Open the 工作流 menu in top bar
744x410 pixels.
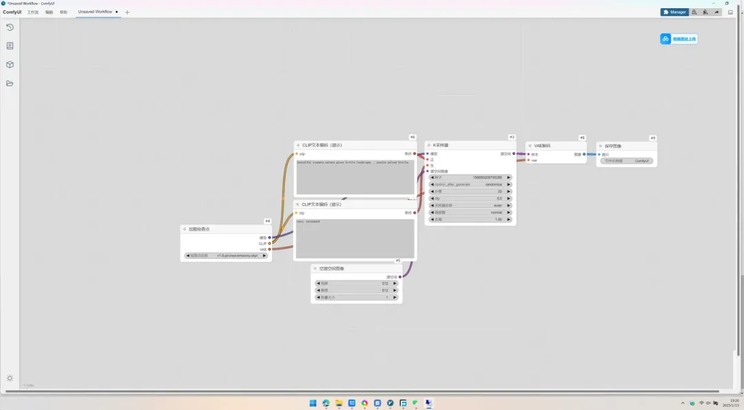tap(33, 12)
